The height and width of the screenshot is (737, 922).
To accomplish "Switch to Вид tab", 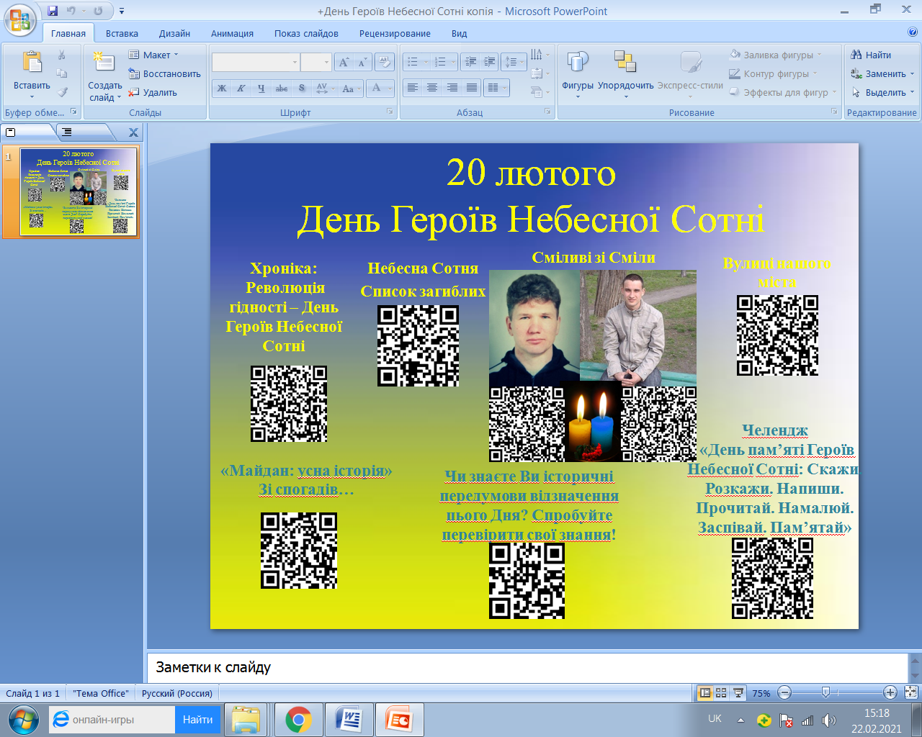I will click(x=460, y=33).
